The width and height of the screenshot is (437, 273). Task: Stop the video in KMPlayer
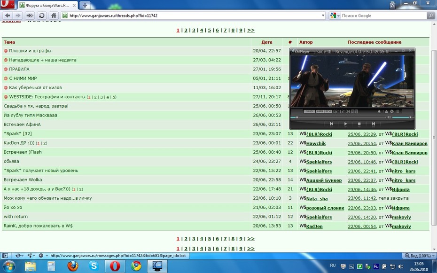click(359, 124)
